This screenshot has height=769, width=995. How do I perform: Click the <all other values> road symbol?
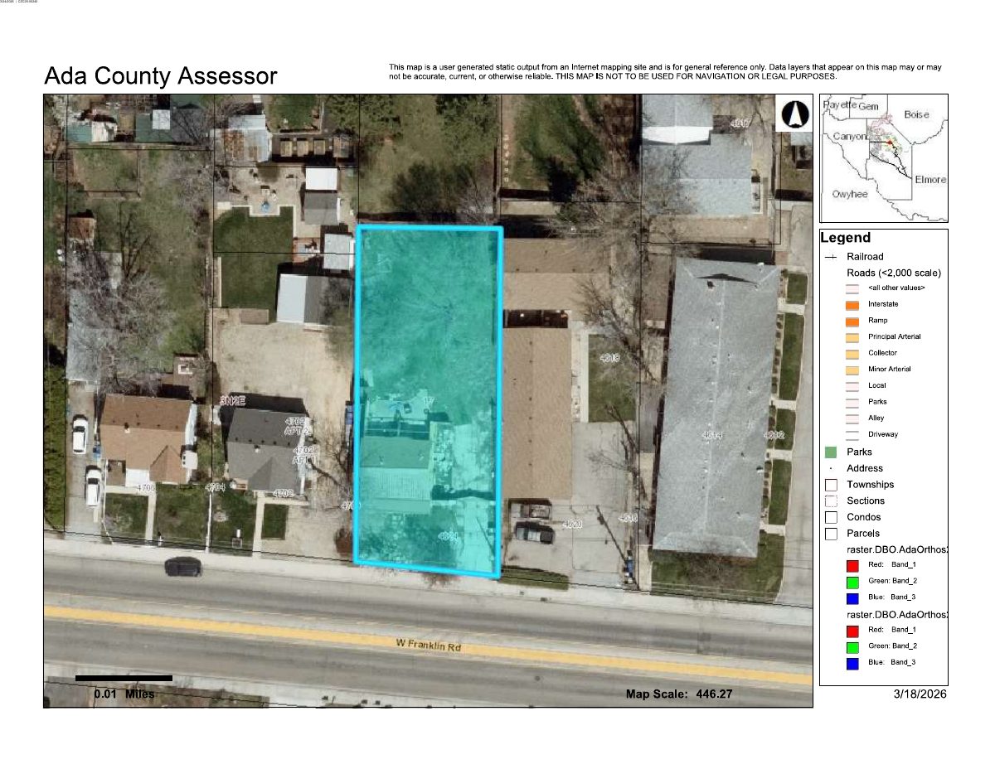pos(853,288)
